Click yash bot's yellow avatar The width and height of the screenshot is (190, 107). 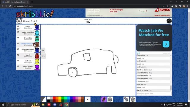click(x=37, y=62)
